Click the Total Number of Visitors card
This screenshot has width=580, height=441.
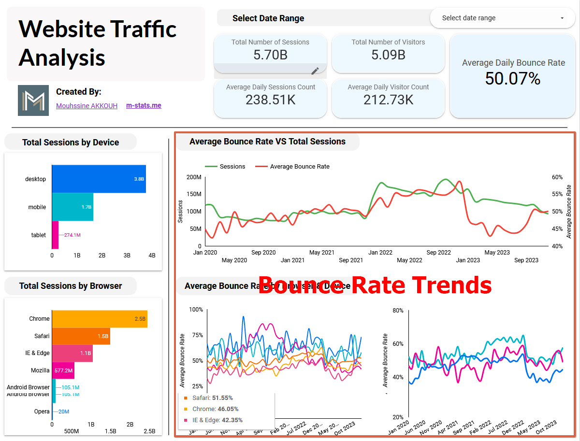[x=388, y=53]
